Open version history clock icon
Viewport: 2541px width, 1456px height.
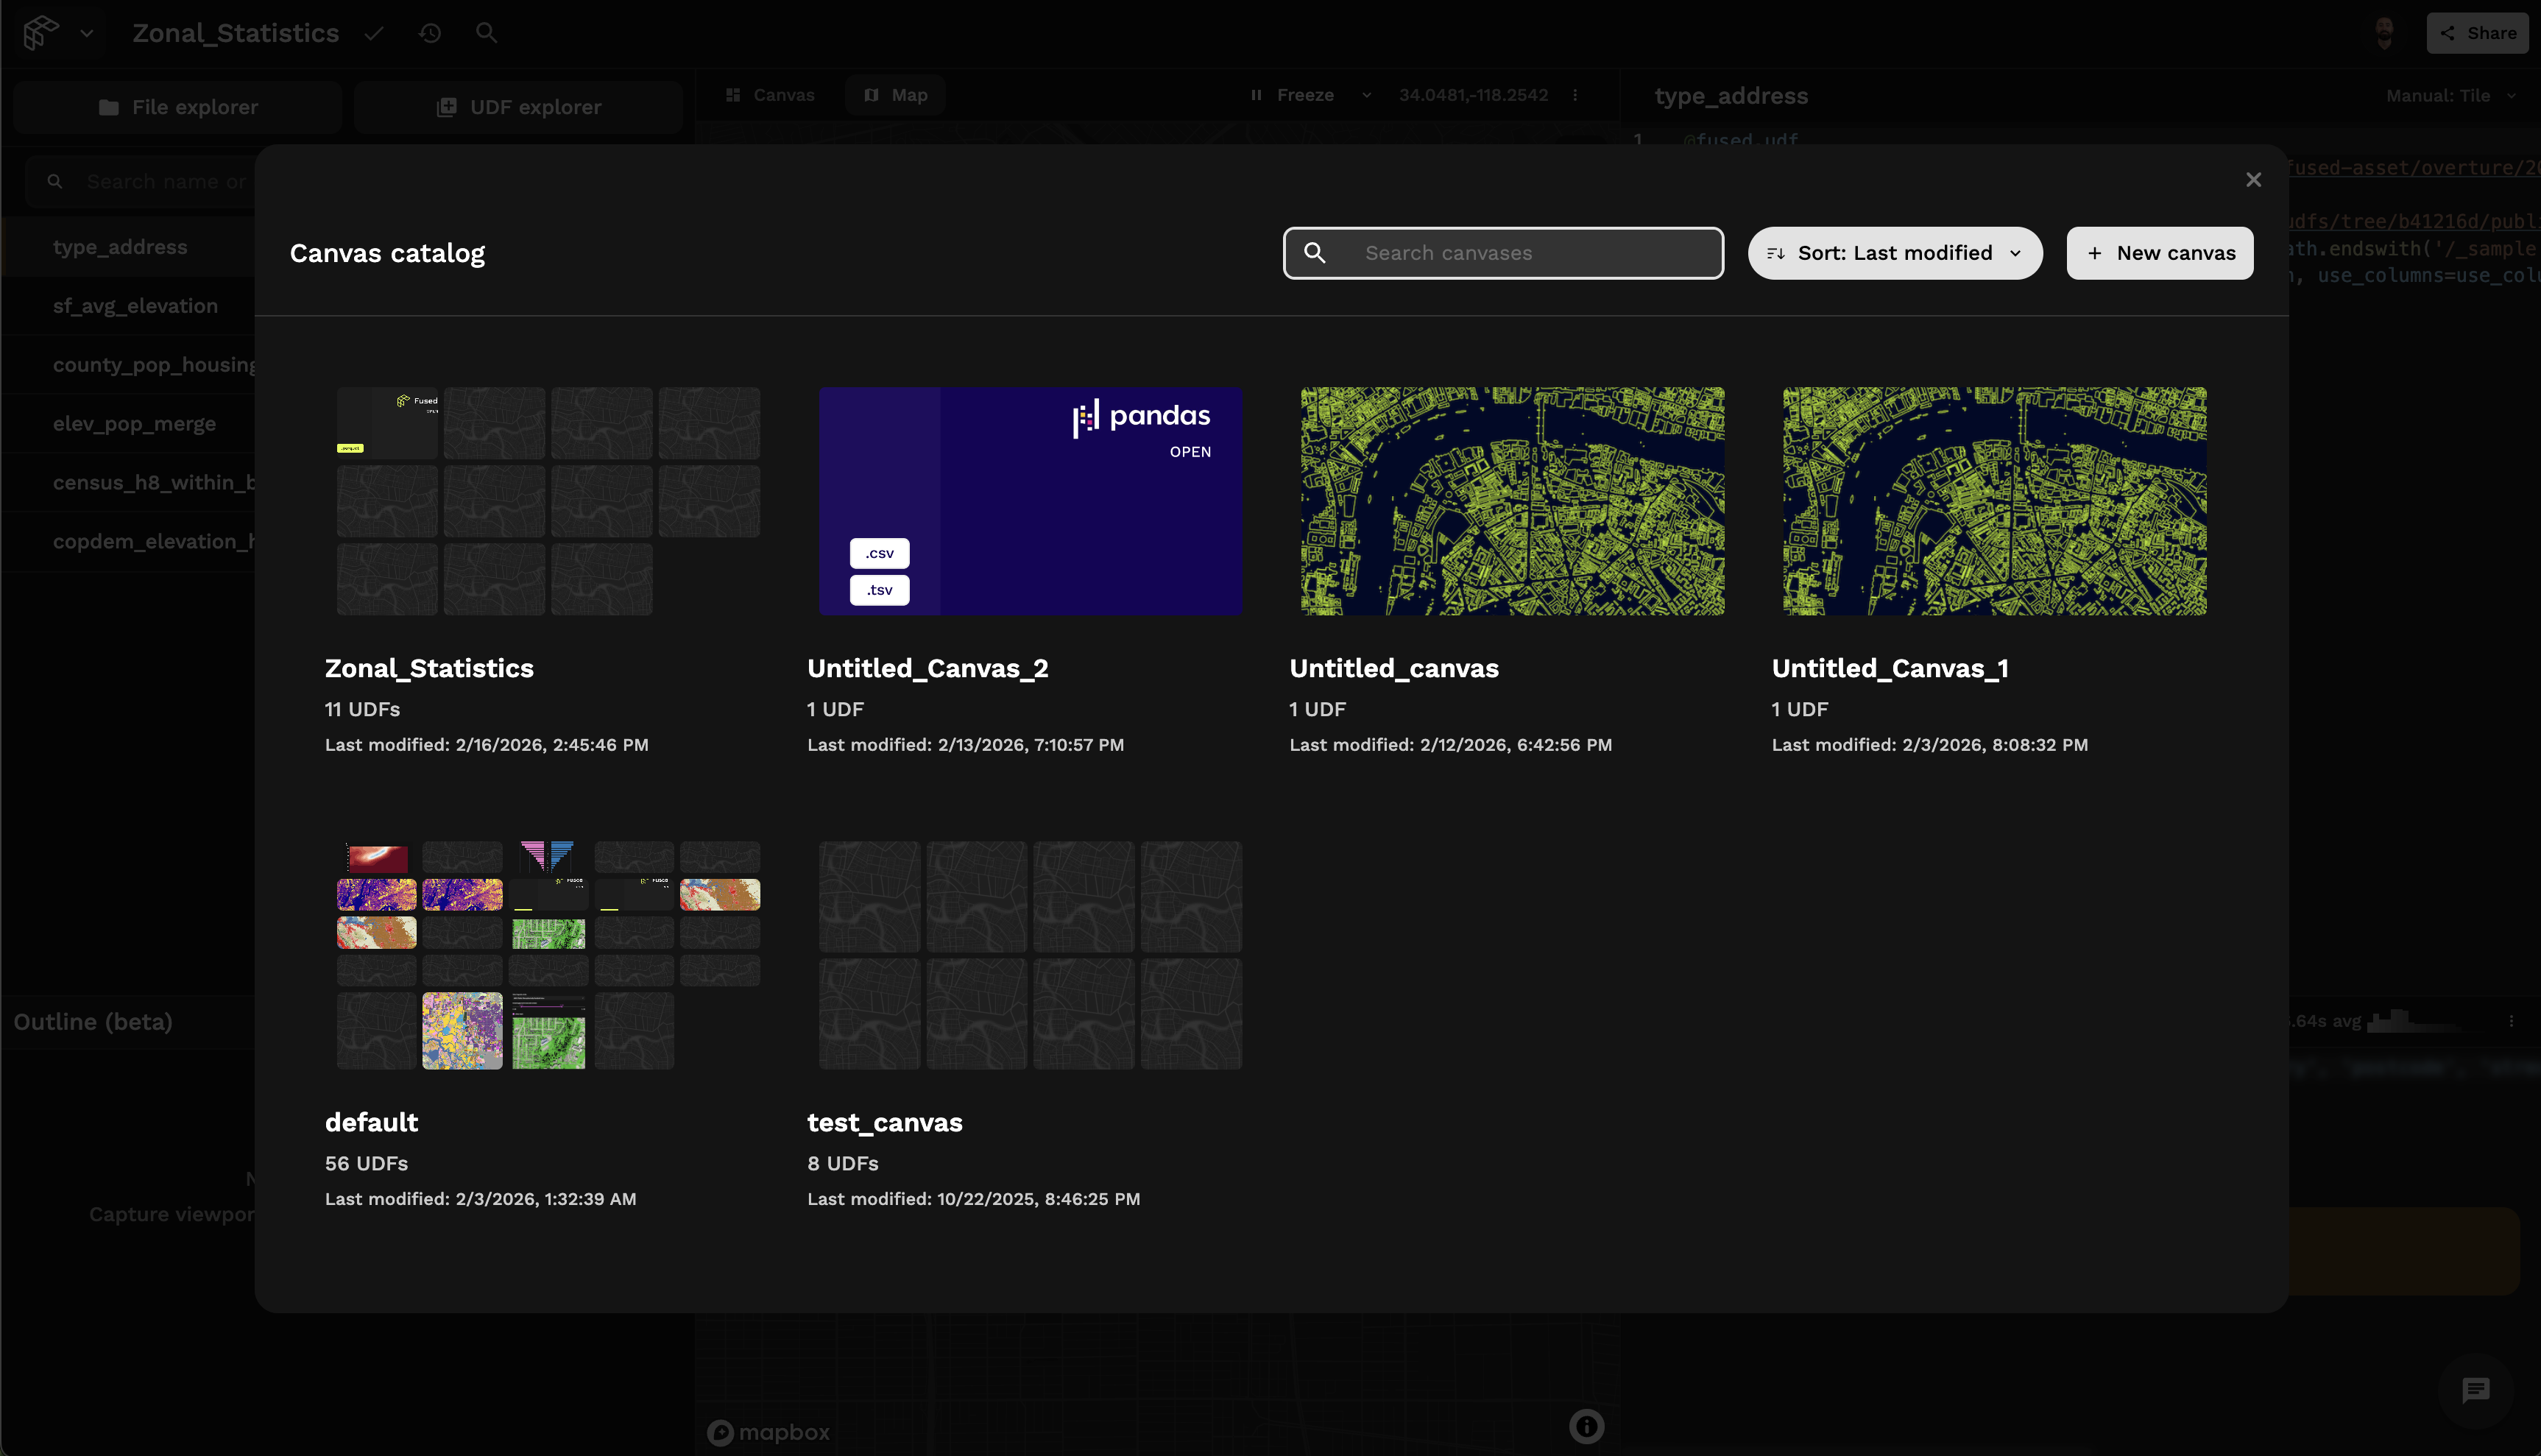pyautogui.click(x=430, y=33)
